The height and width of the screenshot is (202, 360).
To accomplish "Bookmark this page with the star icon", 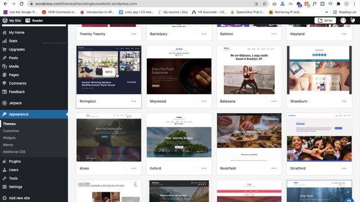I will [x=264, y=4].
